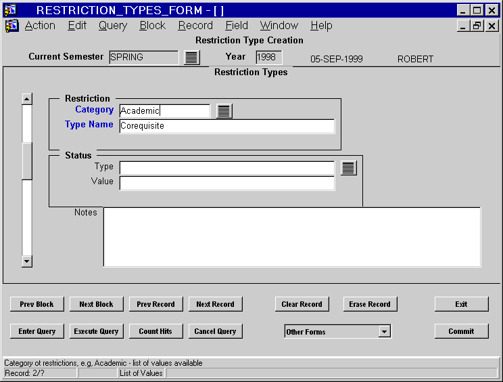Open list of values for Status Type
The image size is (503, 382).
348,168
